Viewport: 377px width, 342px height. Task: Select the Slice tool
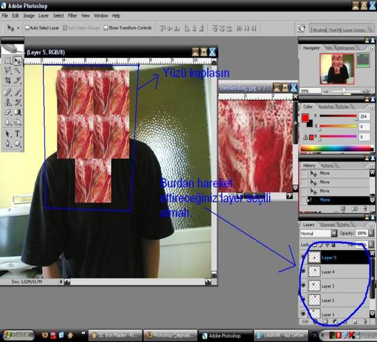point(18,80)
